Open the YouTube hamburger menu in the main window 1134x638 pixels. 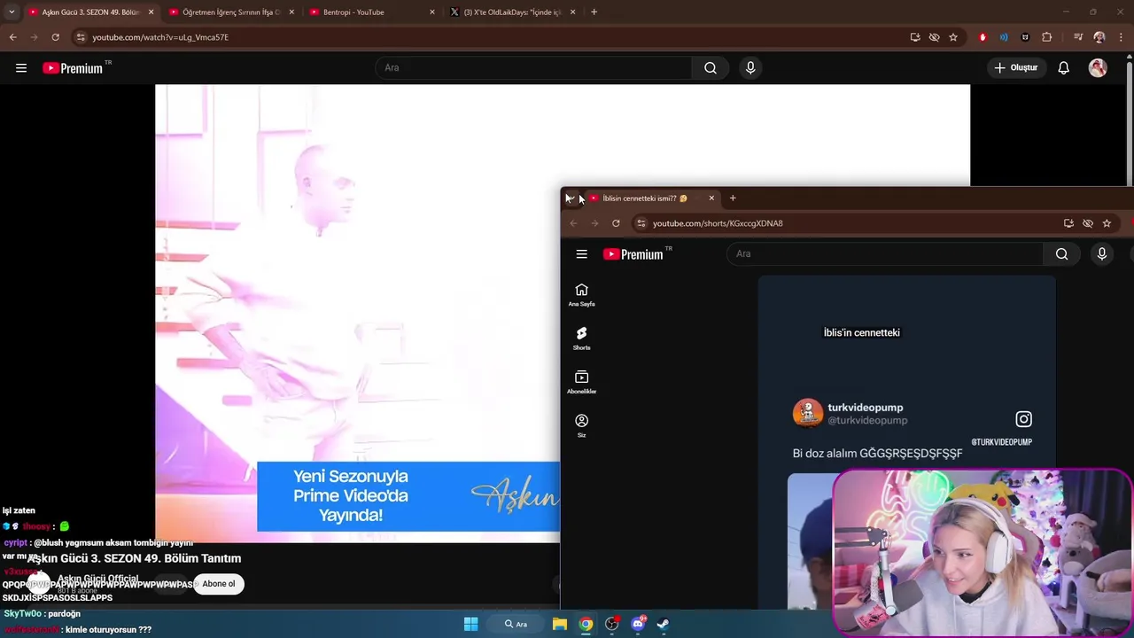pyautogui.click(x=21, y=68)
